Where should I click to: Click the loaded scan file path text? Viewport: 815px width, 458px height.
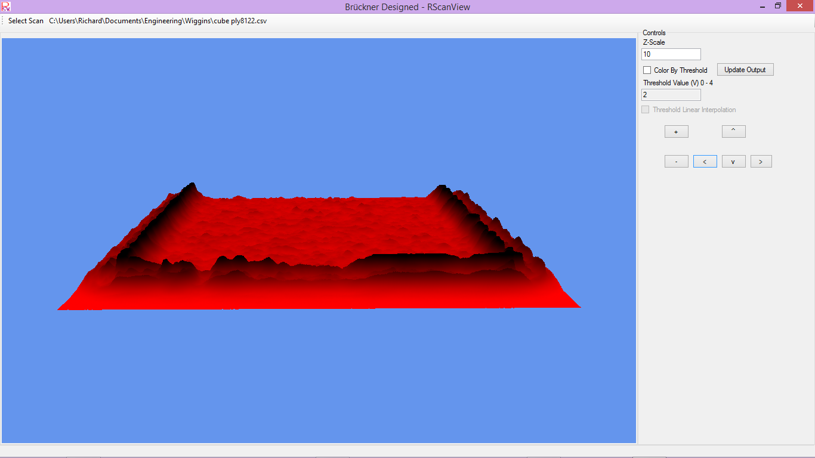coord(158,21)
